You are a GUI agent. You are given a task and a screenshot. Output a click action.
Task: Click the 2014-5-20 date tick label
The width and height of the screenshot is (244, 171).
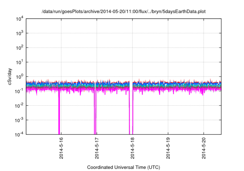(204, 148)
